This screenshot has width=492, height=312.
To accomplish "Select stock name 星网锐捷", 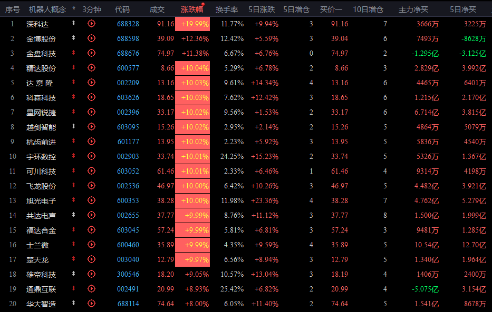I will [x=41, y=113].
